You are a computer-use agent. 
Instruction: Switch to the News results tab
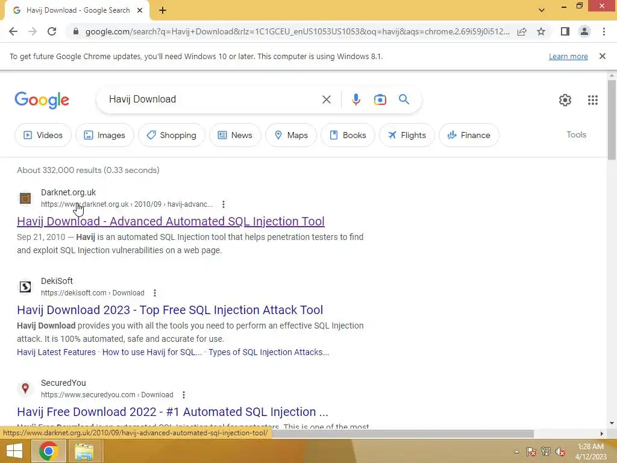pyautogui.click(x=235, y=135)
